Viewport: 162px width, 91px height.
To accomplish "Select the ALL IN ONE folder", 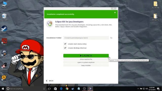I will coord(155,5).
